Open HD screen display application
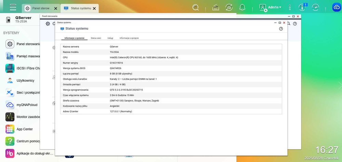This screenshot has height=162, width=342. click(x=29, y=153)
